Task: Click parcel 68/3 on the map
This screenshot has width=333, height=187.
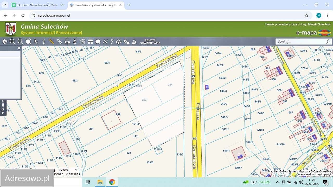Action: (x=75, y=81)
